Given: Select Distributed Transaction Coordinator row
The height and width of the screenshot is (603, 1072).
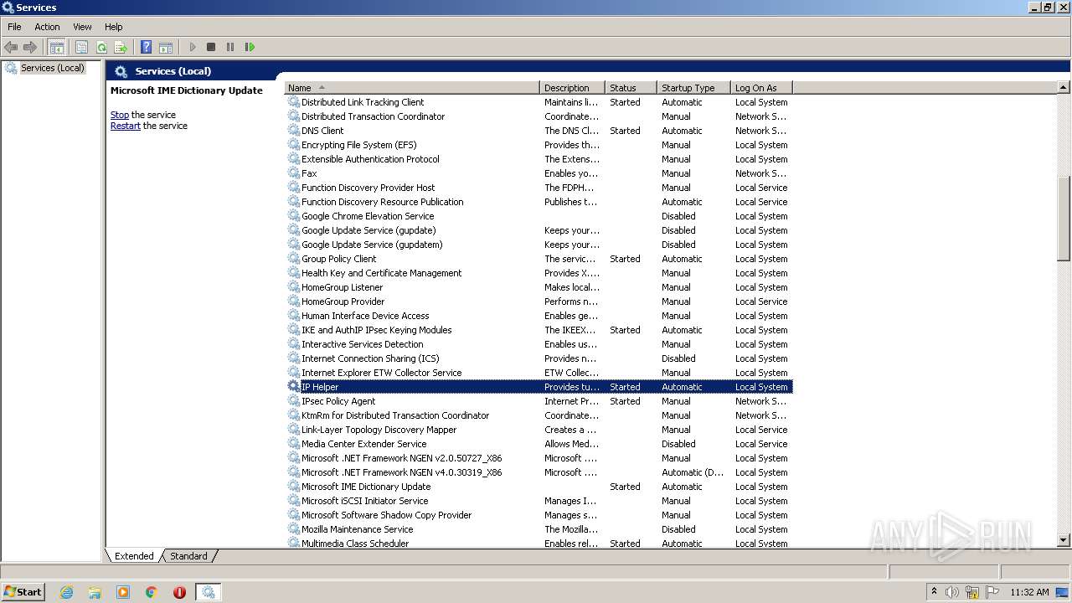Looking at the screenshot, I should pyautogui.click(x=539, y=116).
